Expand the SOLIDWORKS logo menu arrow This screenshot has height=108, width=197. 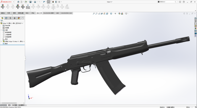(14, 2)
